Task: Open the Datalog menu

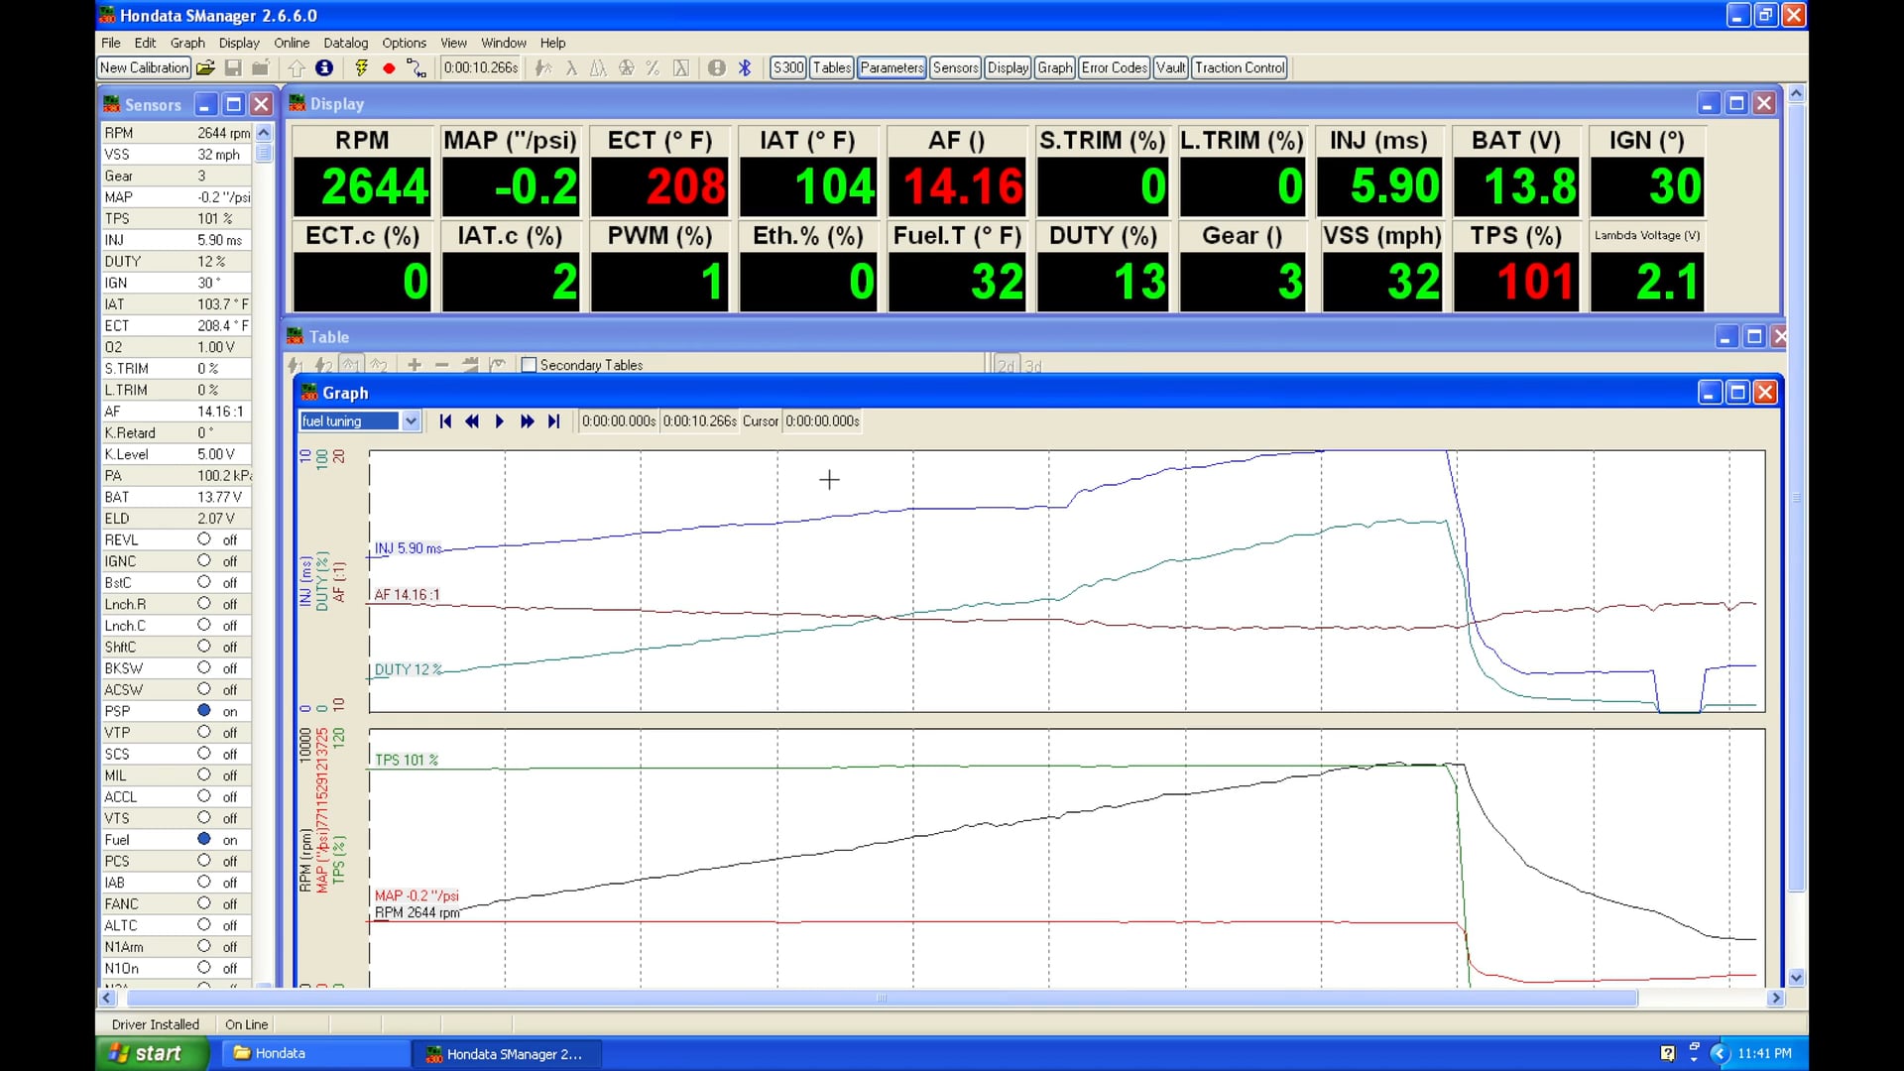Action: click(345, 43)
